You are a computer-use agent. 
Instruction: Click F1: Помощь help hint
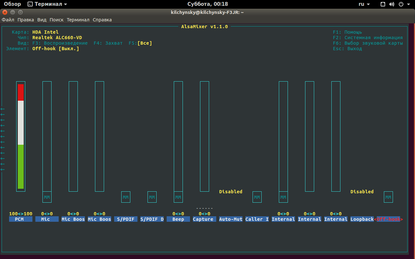point(348,32)
